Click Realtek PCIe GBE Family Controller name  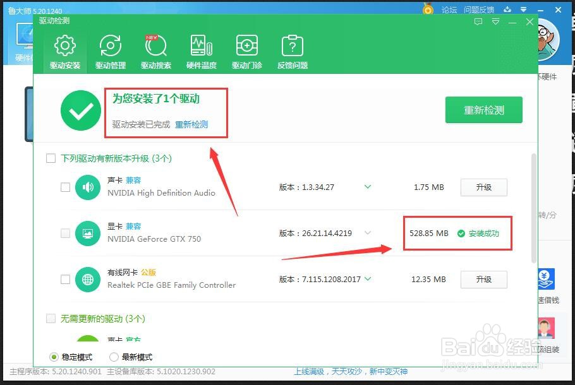171,285
